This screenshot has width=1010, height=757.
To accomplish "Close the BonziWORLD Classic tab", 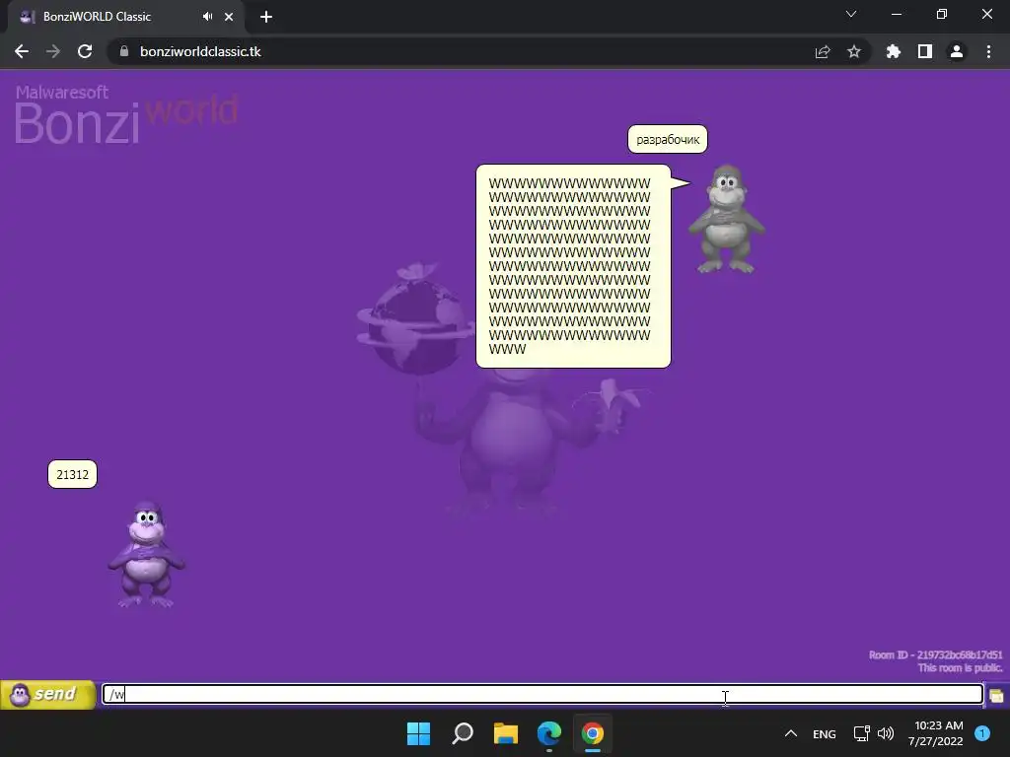I will 229,17.
